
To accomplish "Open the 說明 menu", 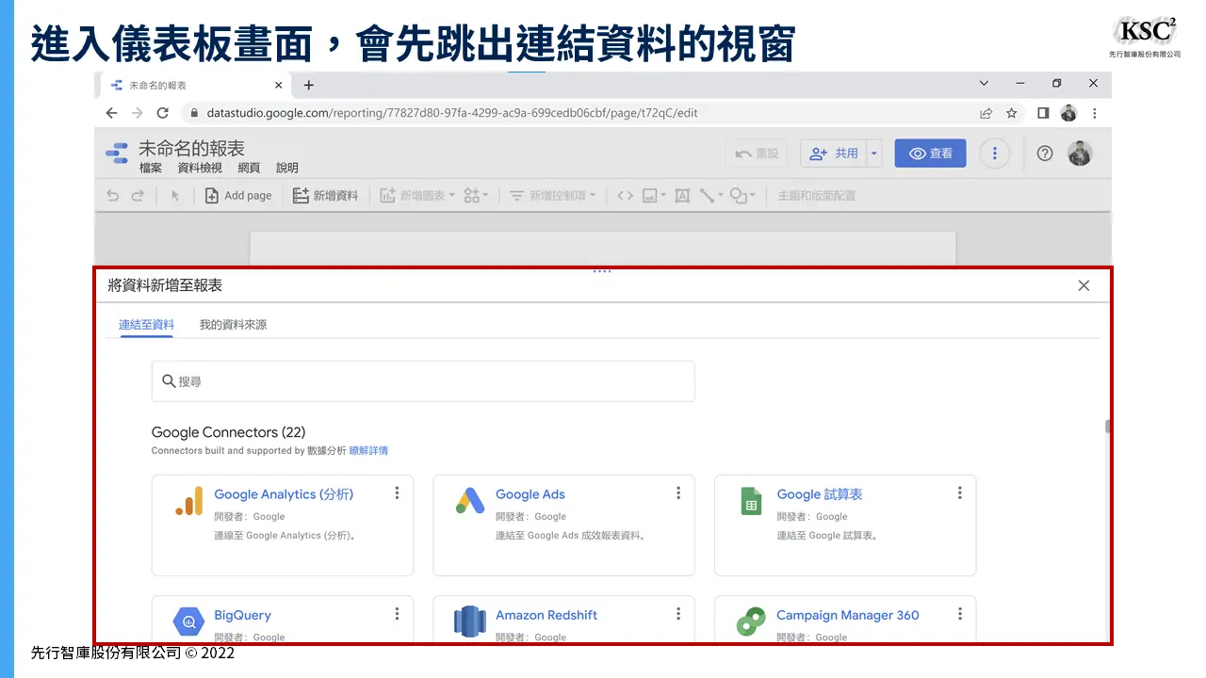I will coord(287,169).
